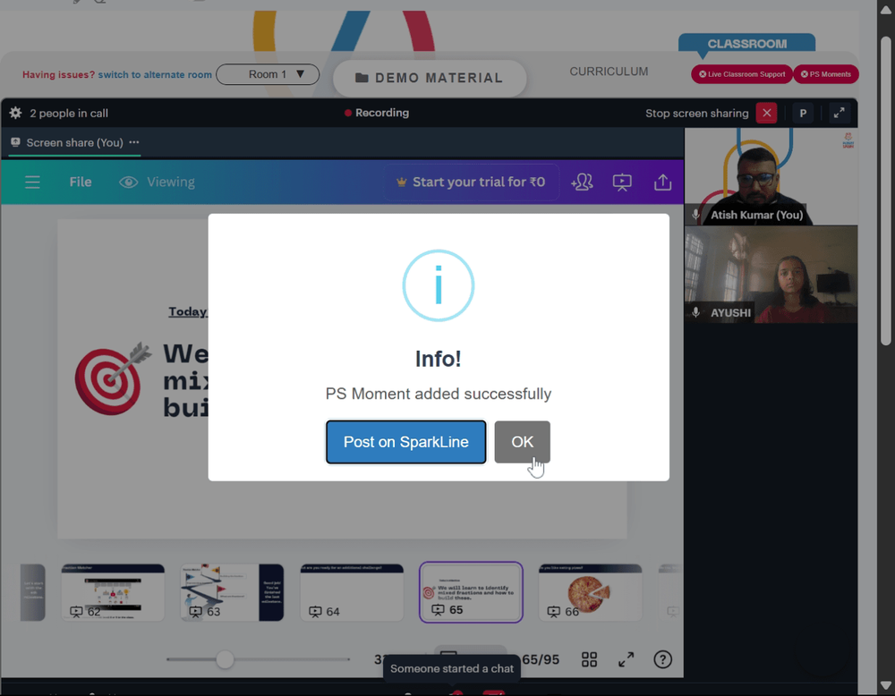Click the page vertical scrollbar thumb
The height and width of the screenshot is (696, 895).
pos(886,191)
